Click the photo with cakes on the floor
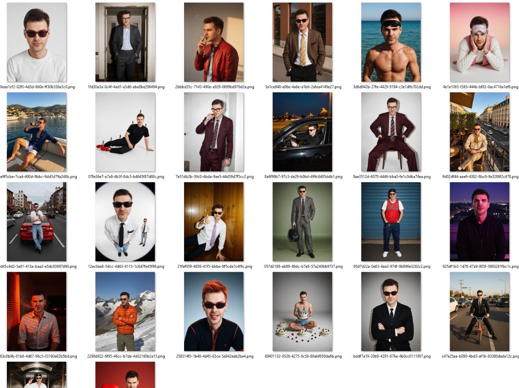 click(x=302, y=311)
